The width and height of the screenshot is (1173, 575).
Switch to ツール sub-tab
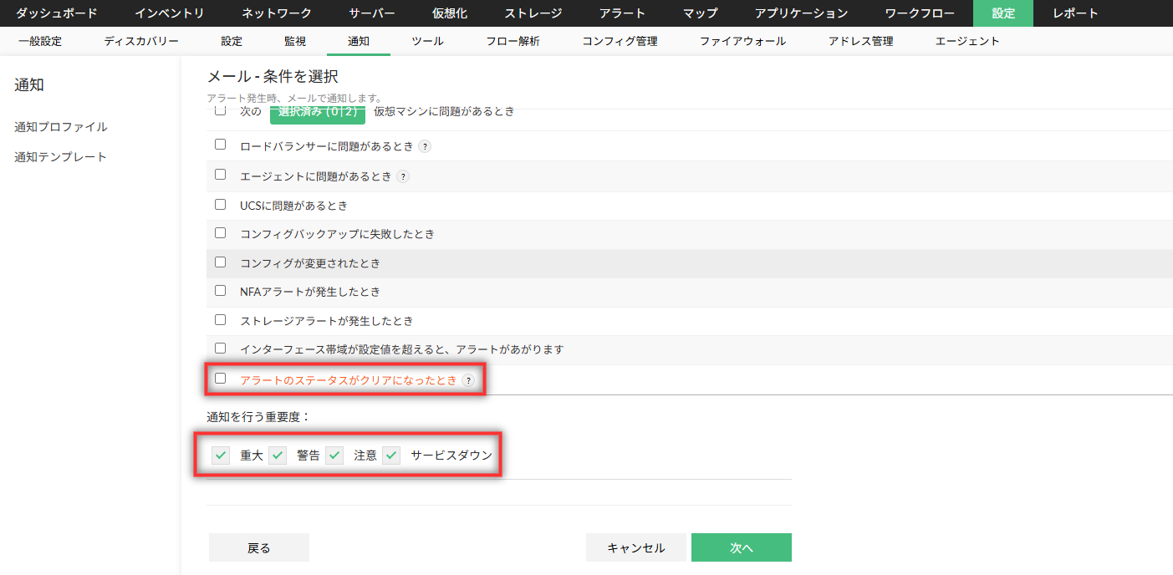[427, 41]
